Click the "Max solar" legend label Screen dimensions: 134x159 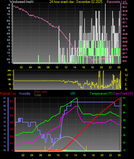41,92
